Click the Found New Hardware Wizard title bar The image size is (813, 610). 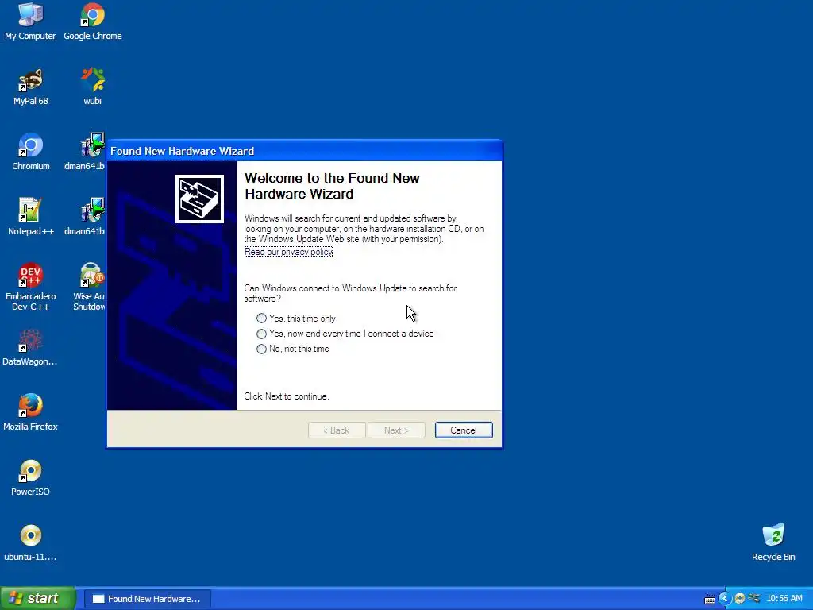304,151
